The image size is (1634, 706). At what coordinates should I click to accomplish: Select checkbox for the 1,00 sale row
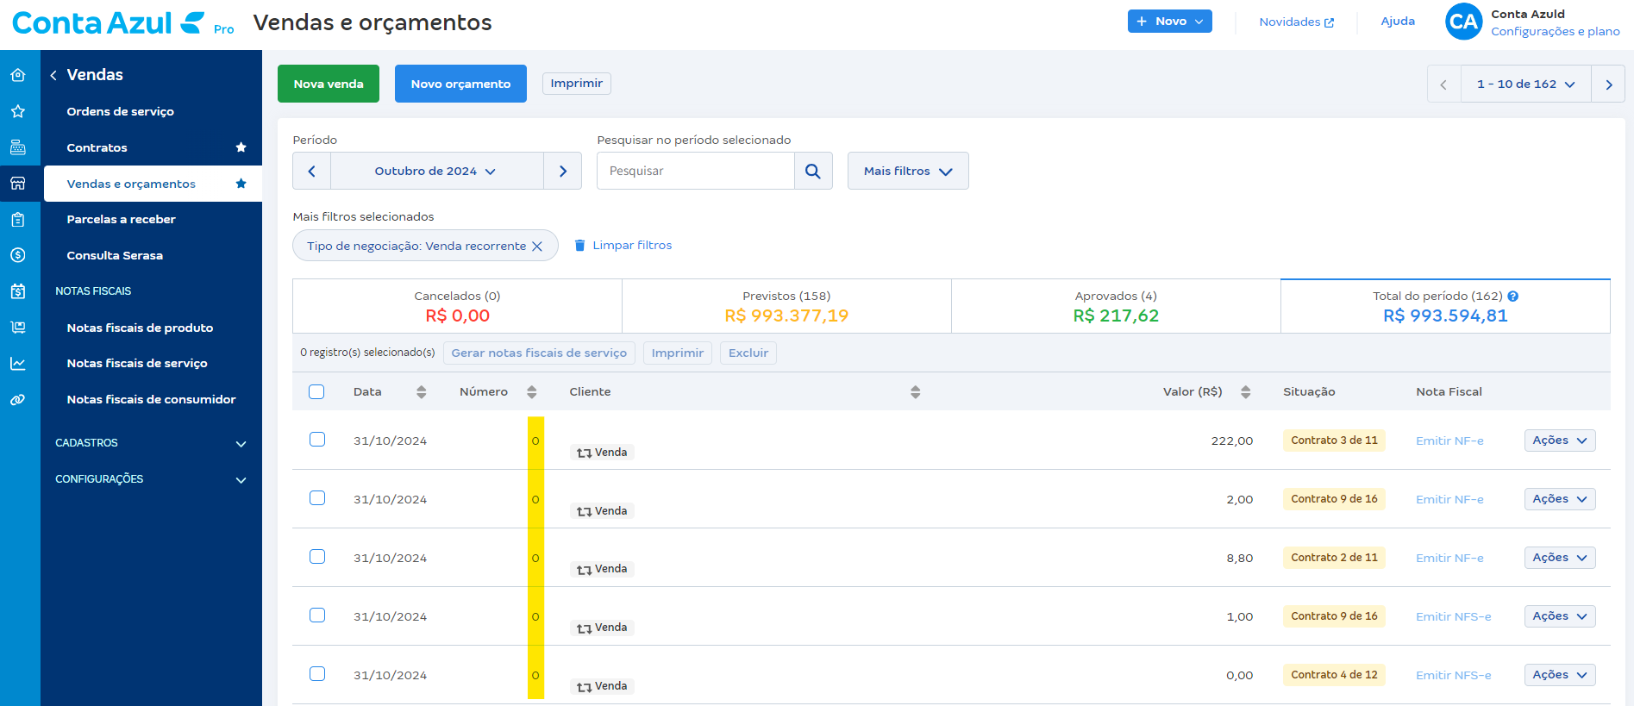[317, 615]
